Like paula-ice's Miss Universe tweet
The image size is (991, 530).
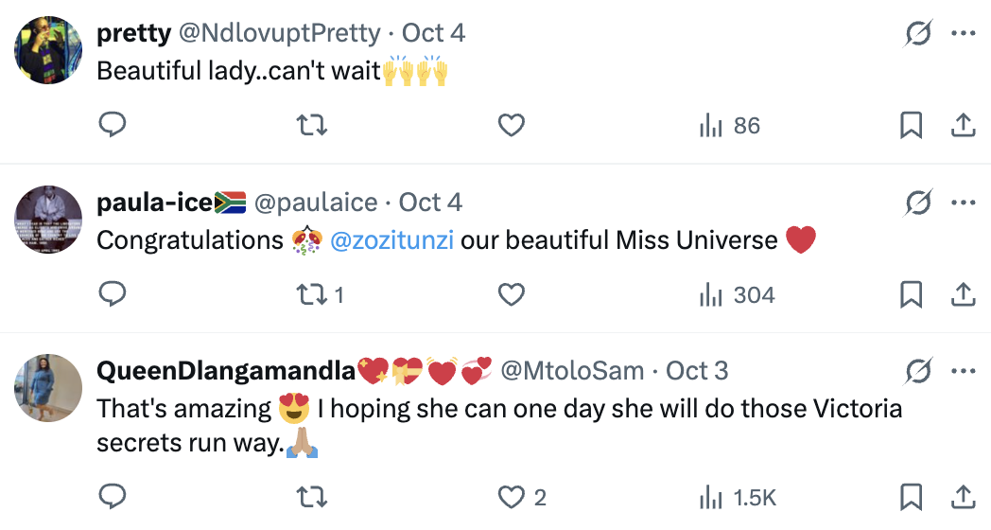pyautogui.click(x=512, y=295)
